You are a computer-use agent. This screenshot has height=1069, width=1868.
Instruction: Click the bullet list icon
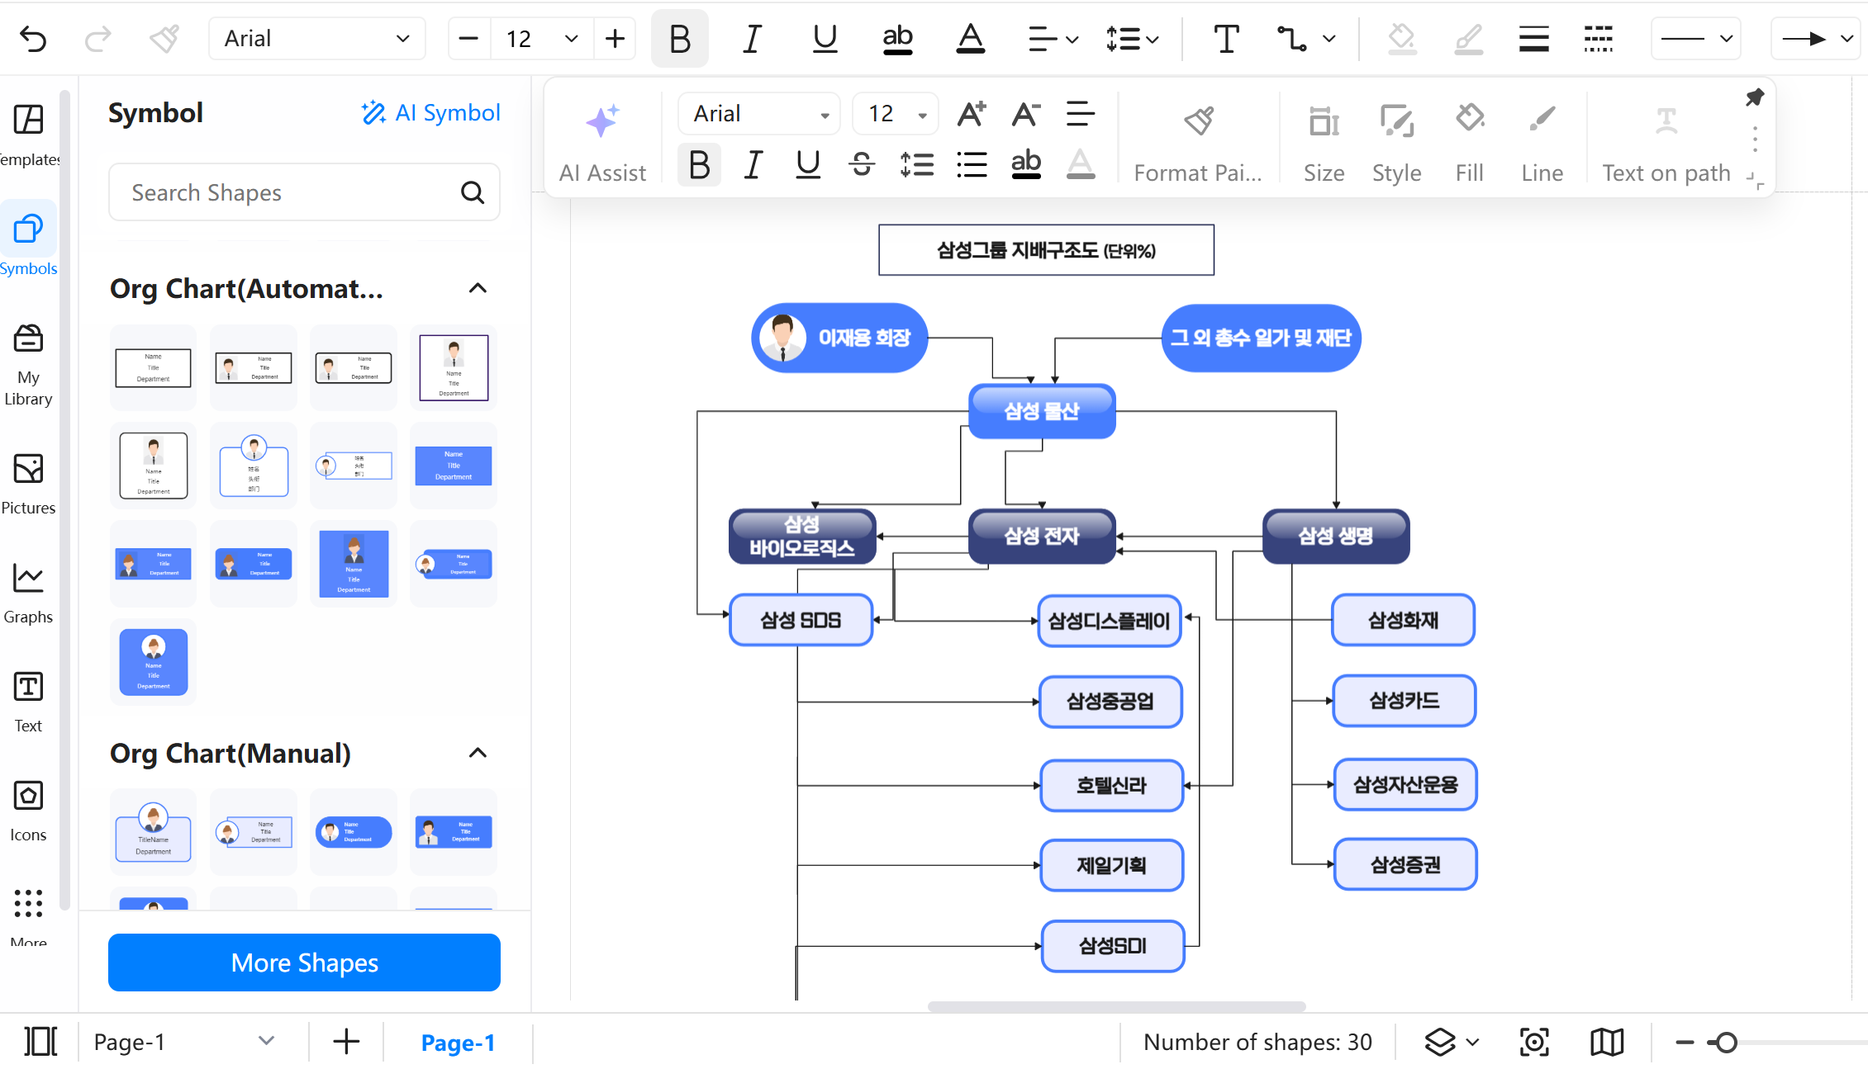tap(972, 165)
